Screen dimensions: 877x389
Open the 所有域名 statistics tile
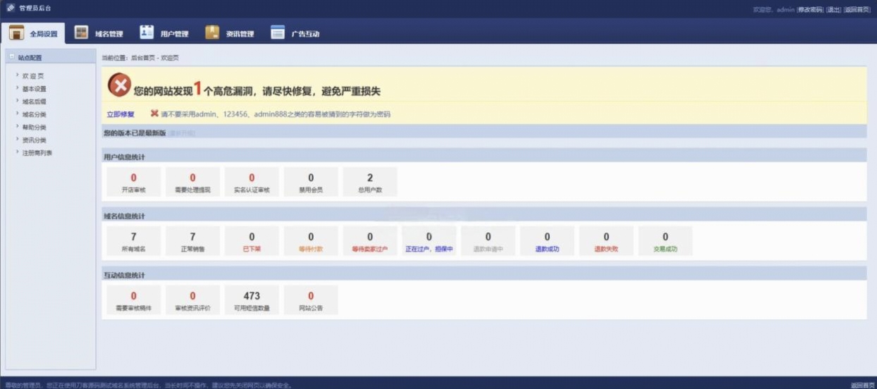click(x=133, y=241)
